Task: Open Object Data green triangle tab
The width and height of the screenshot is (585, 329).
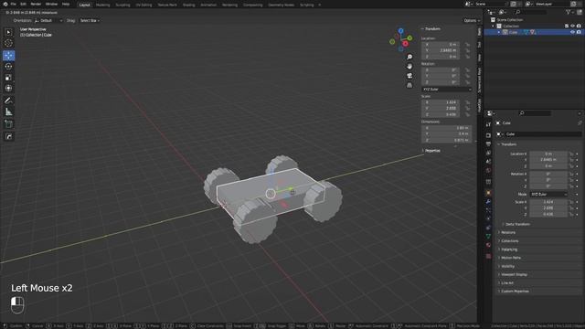Action: tap(488, 236)
